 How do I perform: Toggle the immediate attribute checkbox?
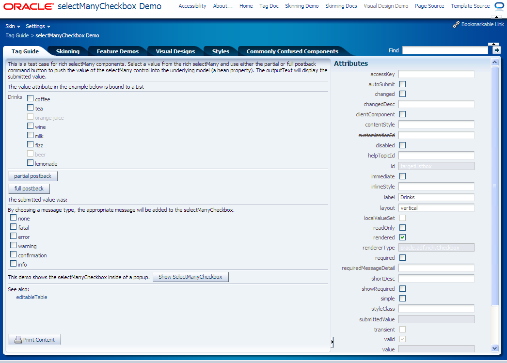coord(403,176)
